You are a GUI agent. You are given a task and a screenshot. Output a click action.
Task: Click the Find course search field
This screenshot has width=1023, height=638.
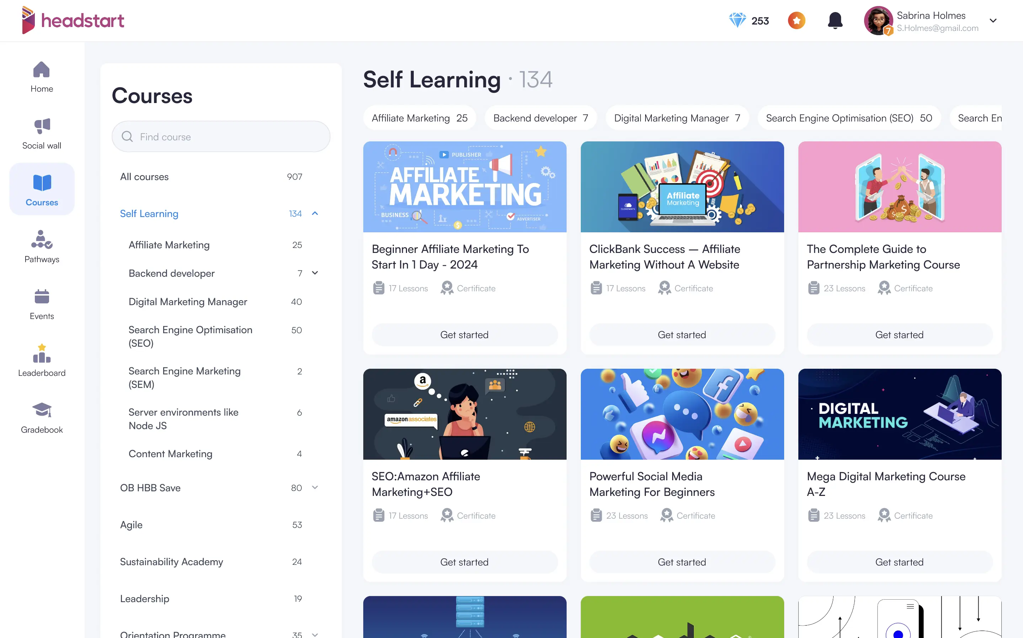[221, 137]
